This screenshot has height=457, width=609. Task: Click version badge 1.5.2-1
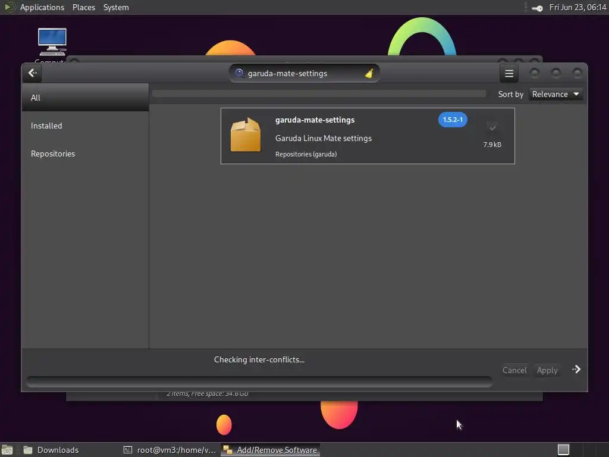(453, 120)
